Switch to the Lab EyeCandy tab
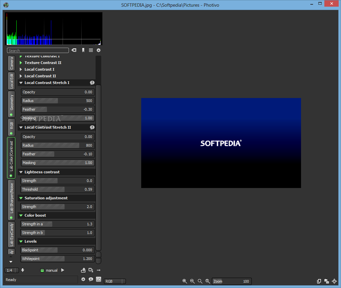Image resolution: width=341 pixels, height=288 pixels. pos(12,234)
